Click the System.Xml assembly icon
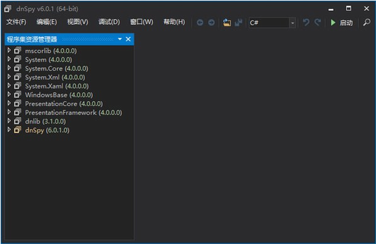Screen dimensions: 376x244 18,77
